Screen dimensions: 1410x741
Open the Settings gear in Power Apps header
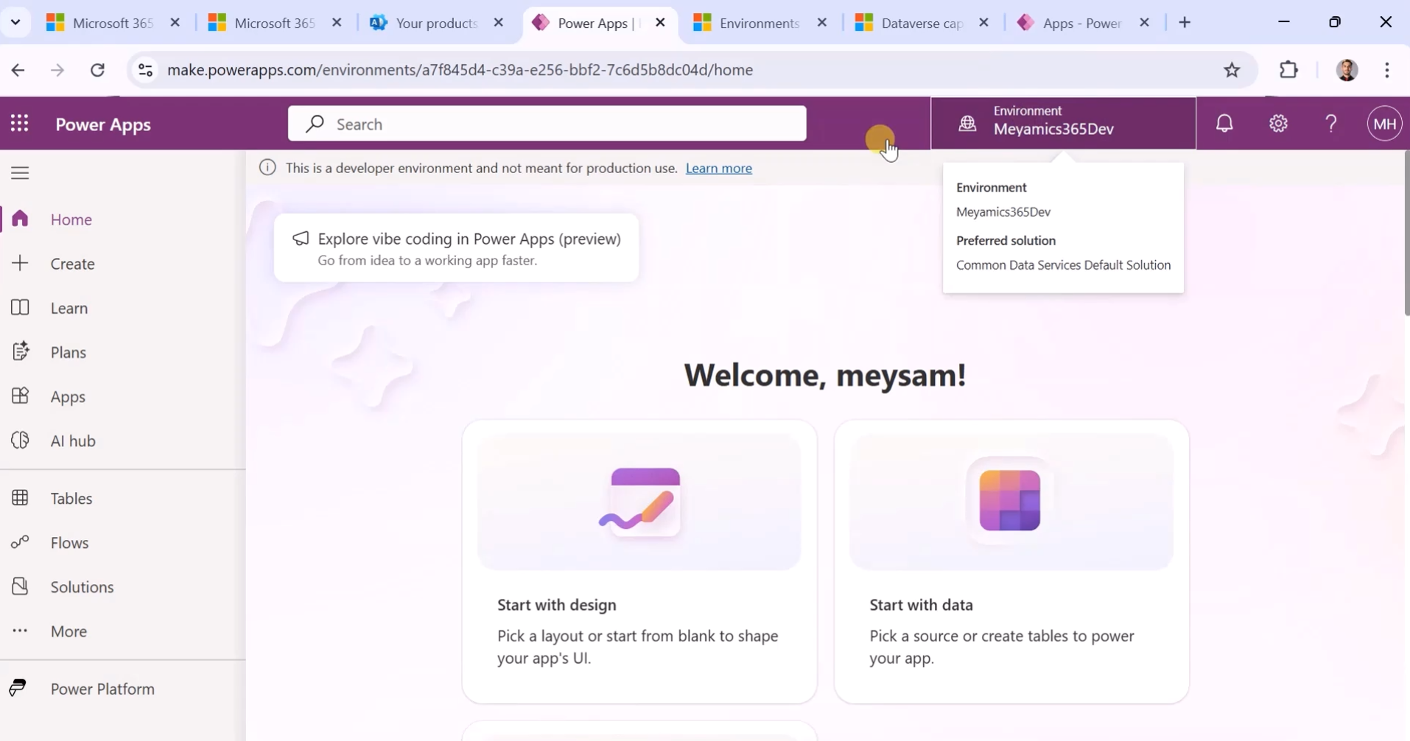point(1278,124)
